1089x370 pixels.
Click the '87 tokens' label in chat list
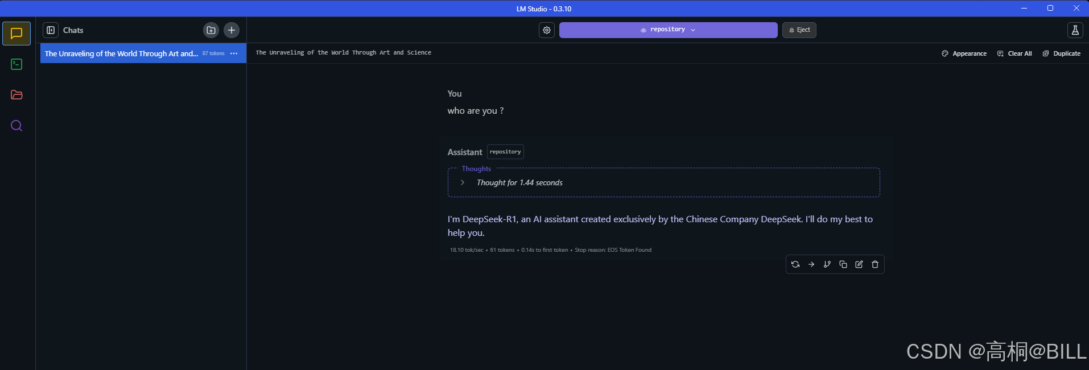[213, 53]
